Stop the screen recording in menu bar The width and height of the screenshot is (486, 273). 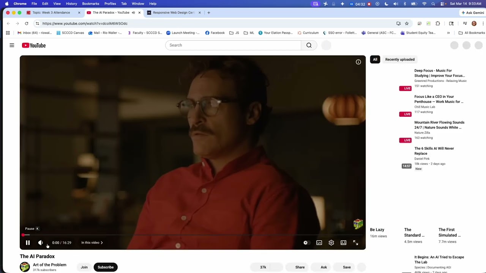click(369, 4)
